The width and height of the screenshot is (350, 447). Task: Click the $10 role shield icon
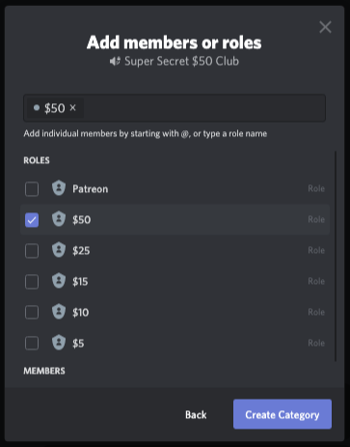click(59, 312)
